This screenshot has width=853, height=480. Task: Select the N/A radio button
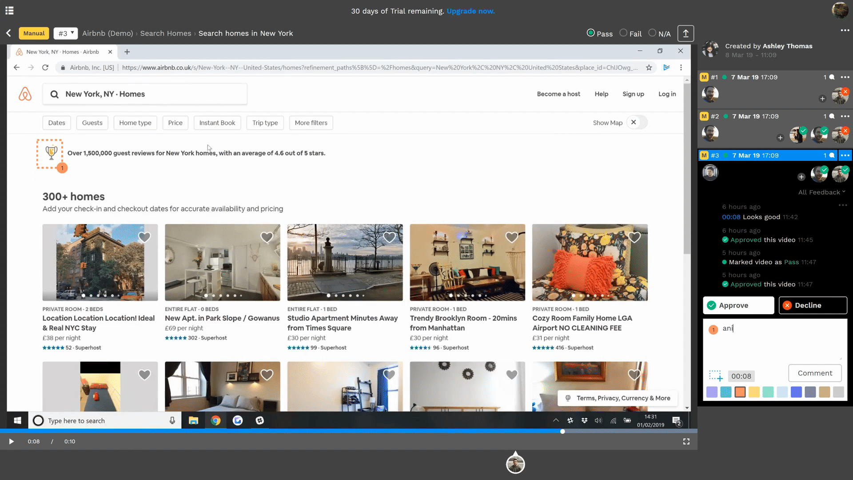[x=652, y=33]
